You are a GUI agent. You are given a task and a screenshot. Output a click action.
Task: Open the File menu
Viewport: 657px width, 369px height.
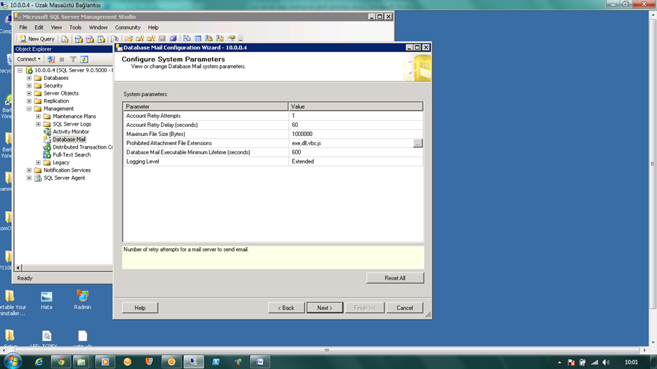(x=23, y=27)
